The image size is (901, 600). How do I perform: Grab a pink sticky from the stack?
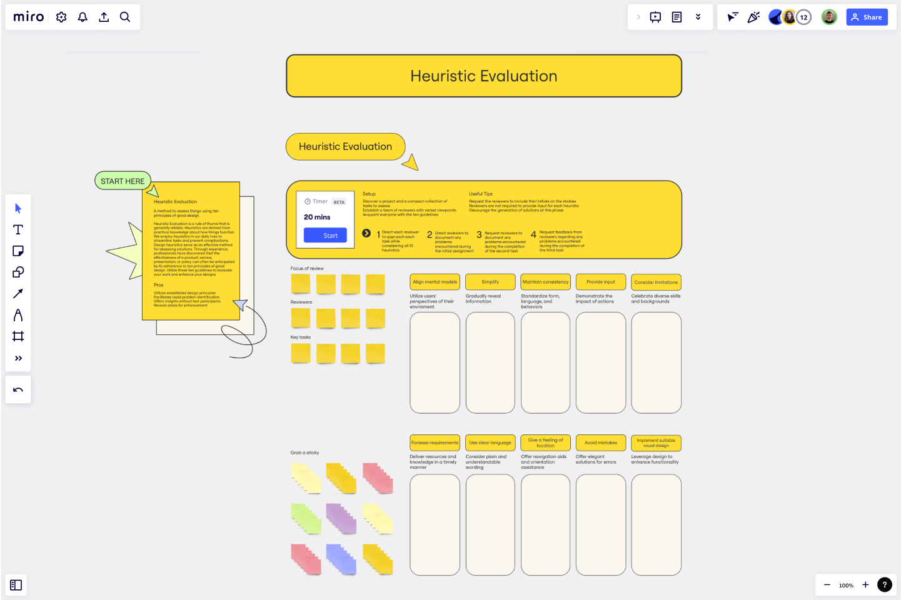tap(378, 478)
